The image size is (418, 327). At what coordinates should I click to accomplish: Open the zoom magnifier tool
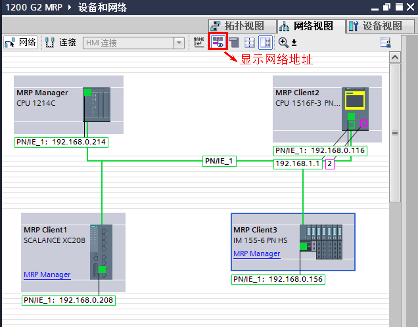[283, 42]
